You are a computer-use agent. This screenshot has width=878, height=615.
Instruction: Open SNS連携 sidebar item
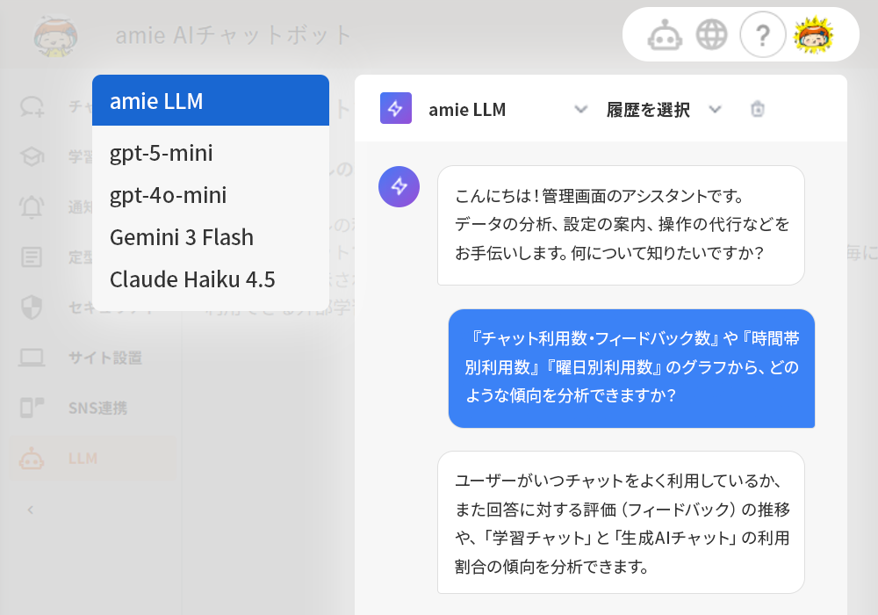coord(98,408)
